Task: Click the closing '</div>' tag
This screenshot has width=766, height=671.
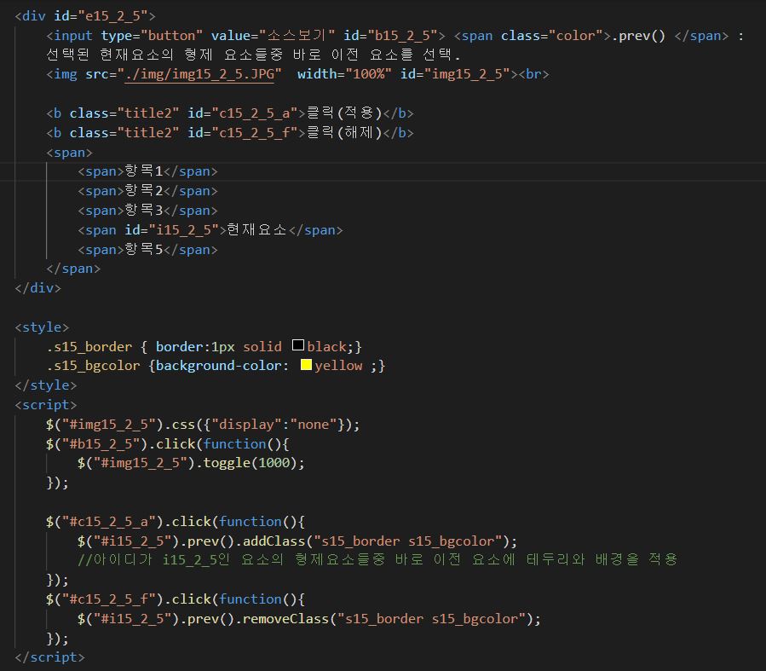Action: 38,288
